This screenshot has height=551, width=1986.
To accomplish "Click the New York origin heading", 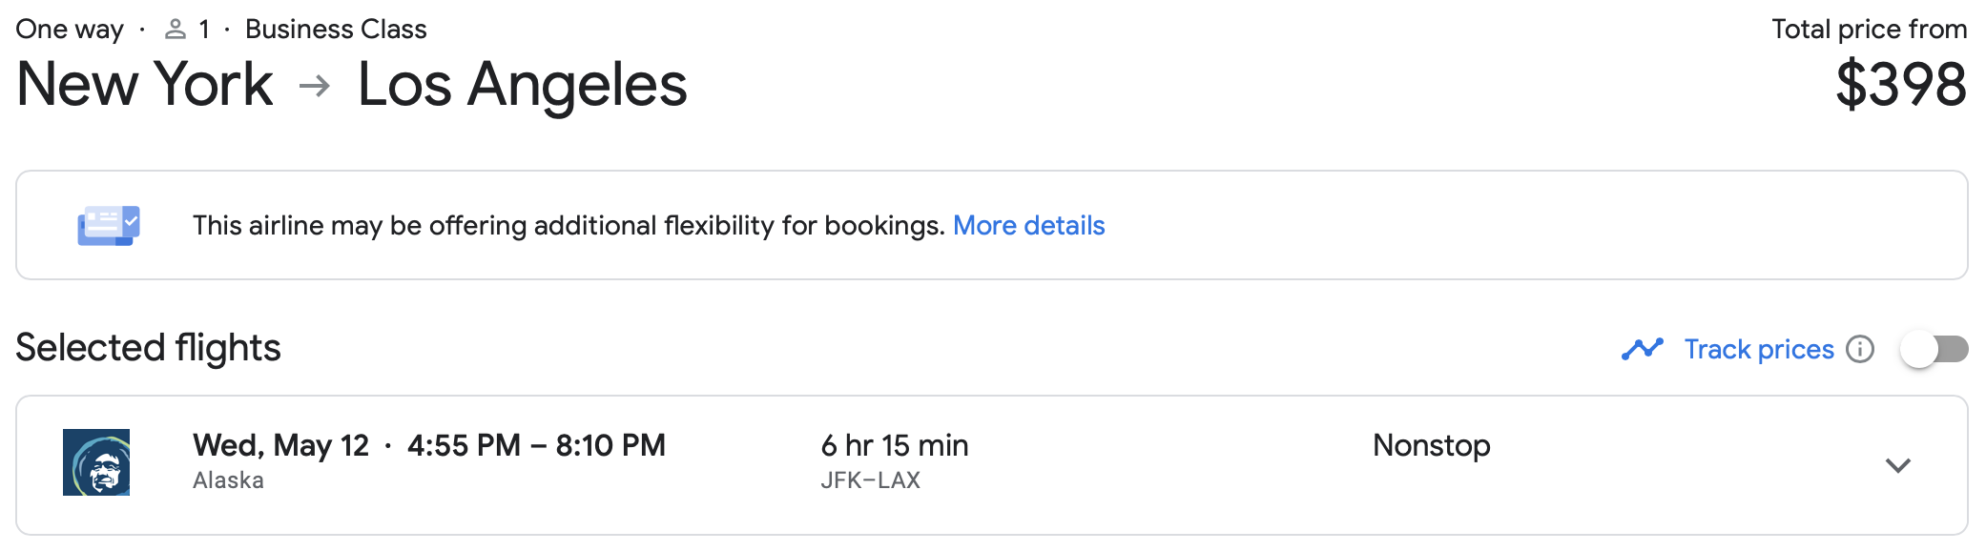I will pyautogui.click(x=145, y=84).
